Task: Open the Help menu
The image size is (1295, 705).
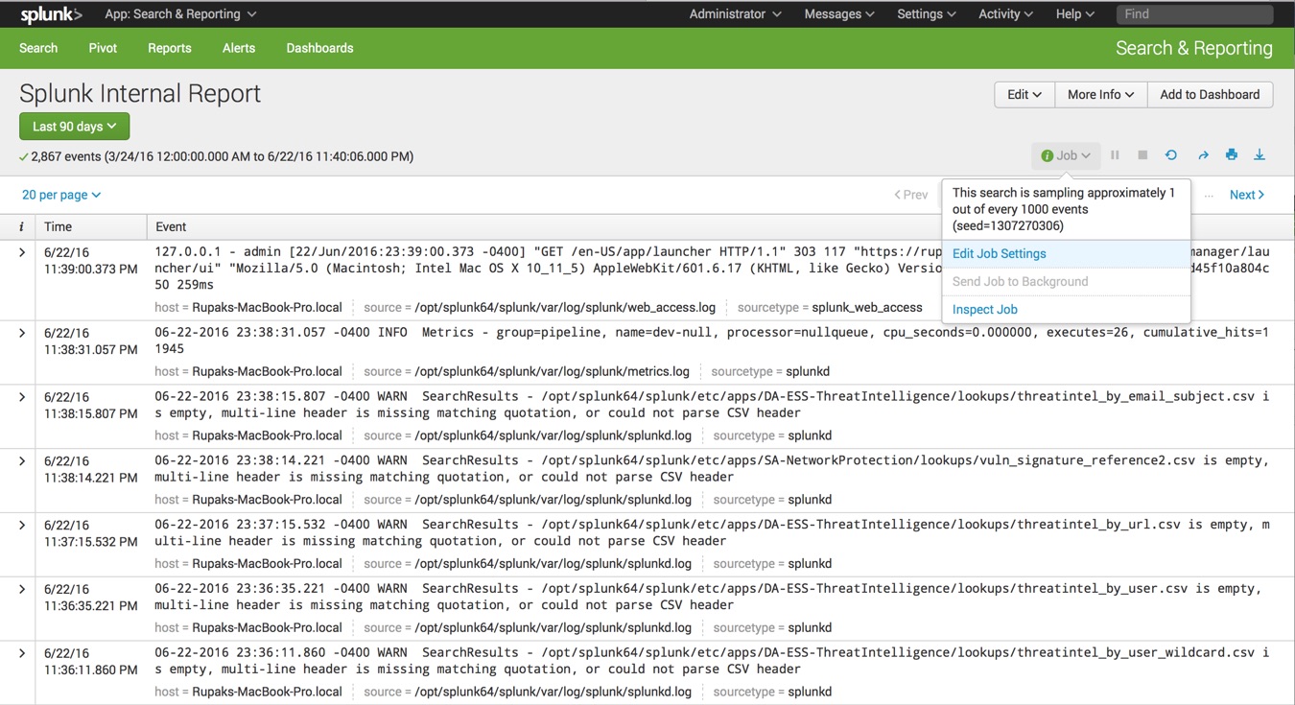Action: (1075, 14)
